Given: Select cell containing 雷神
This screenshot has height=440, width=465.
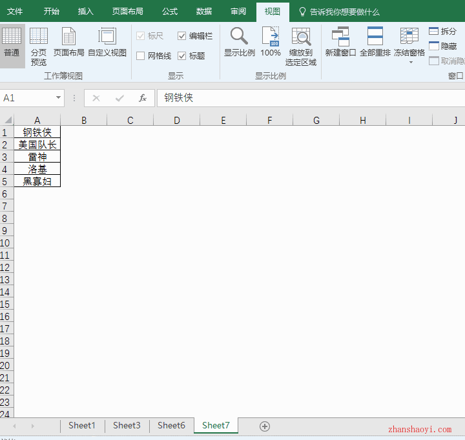Looking at the screenshot, I should pyautogui.click(x=37, y=157).
